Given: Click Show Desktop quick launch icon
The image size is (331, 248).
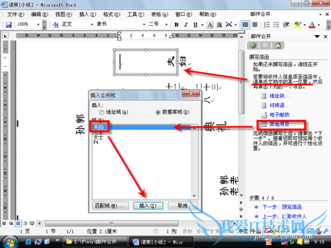Looking at the screenshot, I should point(38,242).
